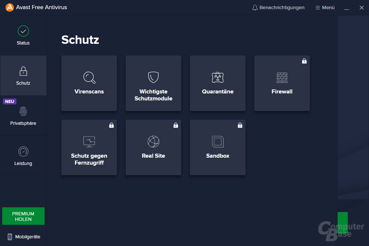The height and width of the screenshot is (246, 369).
Task: Open Virenscans magnifier tile icon
Action: (x=89, y=77)
